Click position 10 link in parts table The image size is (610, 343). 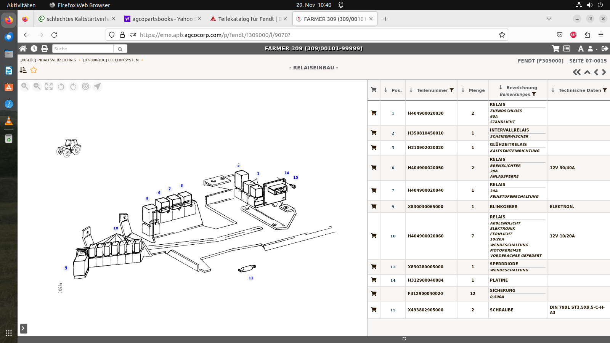click(x=393, y=236)
